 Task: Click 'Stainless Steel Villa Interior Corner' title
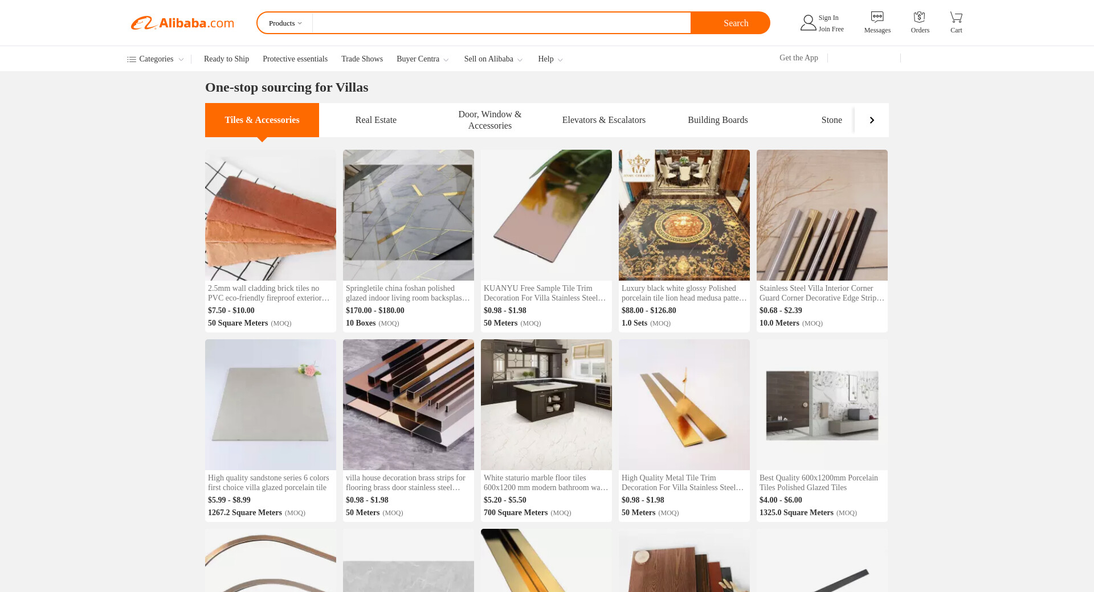(822, 293)
